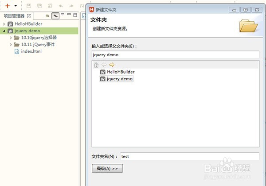This screenshot has height=186, width=266.
Task: Click the 高级(A) >> button
Action: tap(107, 168)
